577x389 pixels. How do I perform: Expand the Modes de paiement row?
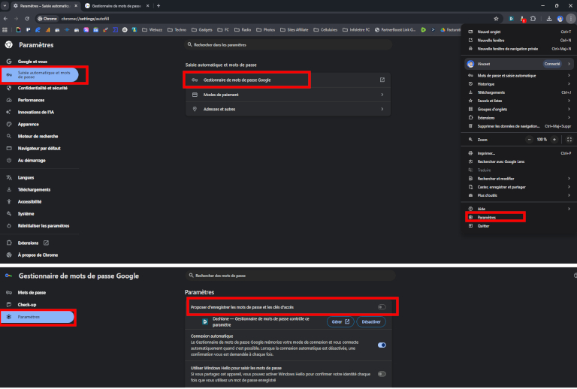(288, 95)
